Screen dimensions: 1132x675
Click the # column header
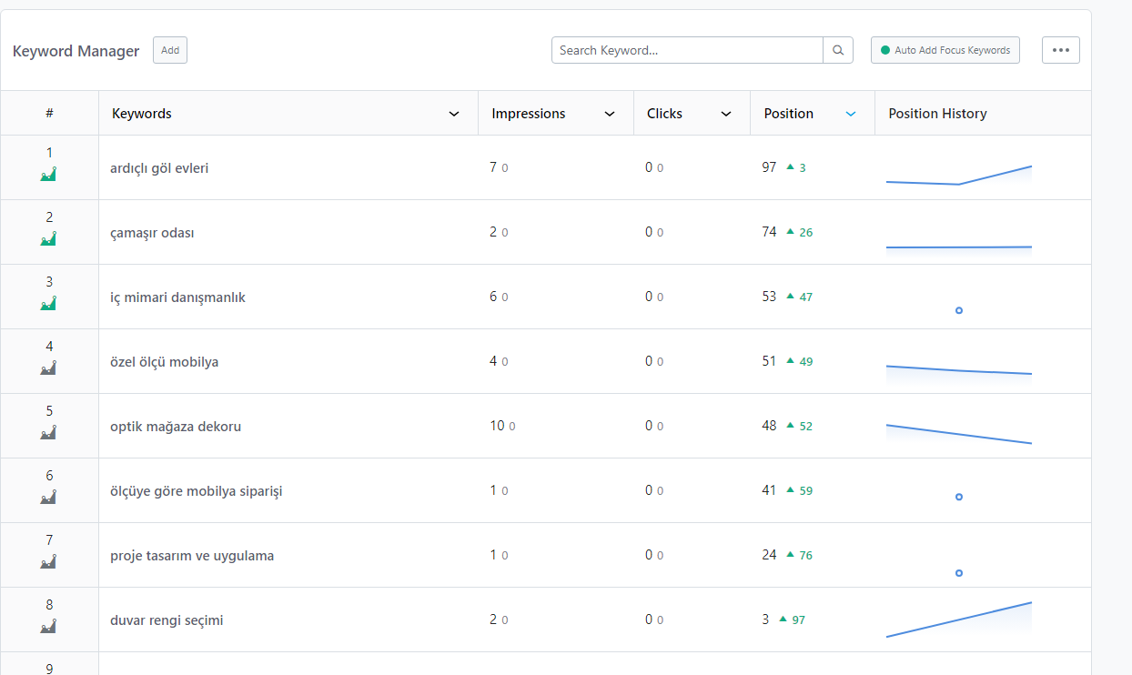point(49,114)
